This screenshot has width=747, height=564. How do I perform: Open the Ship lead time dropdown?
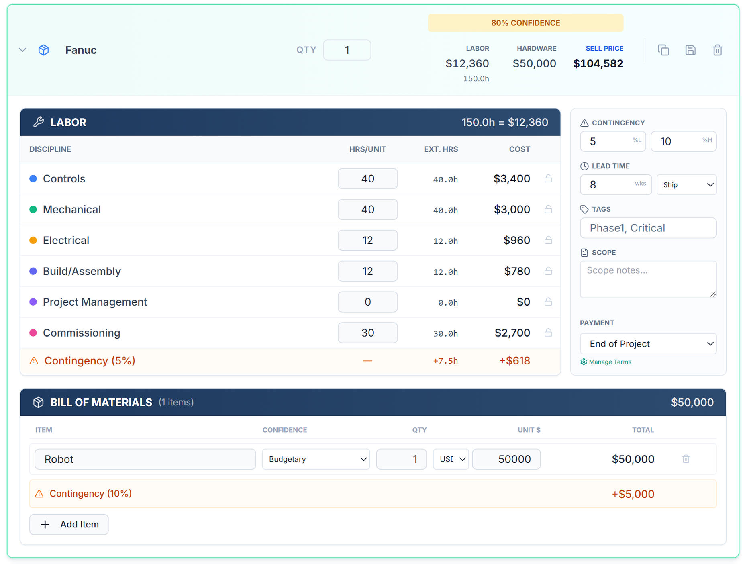pyautogui.click(x=686, y=185)
